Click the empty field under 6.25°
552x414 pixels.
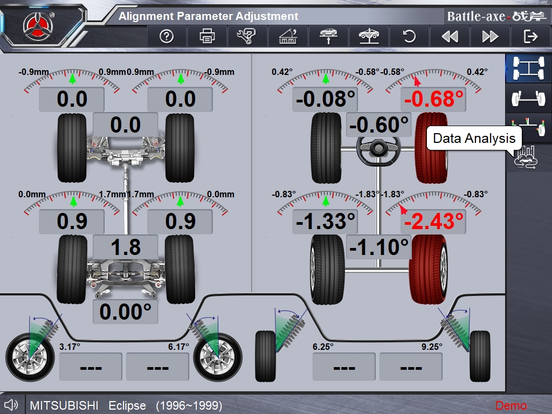(x=344, y=367)
